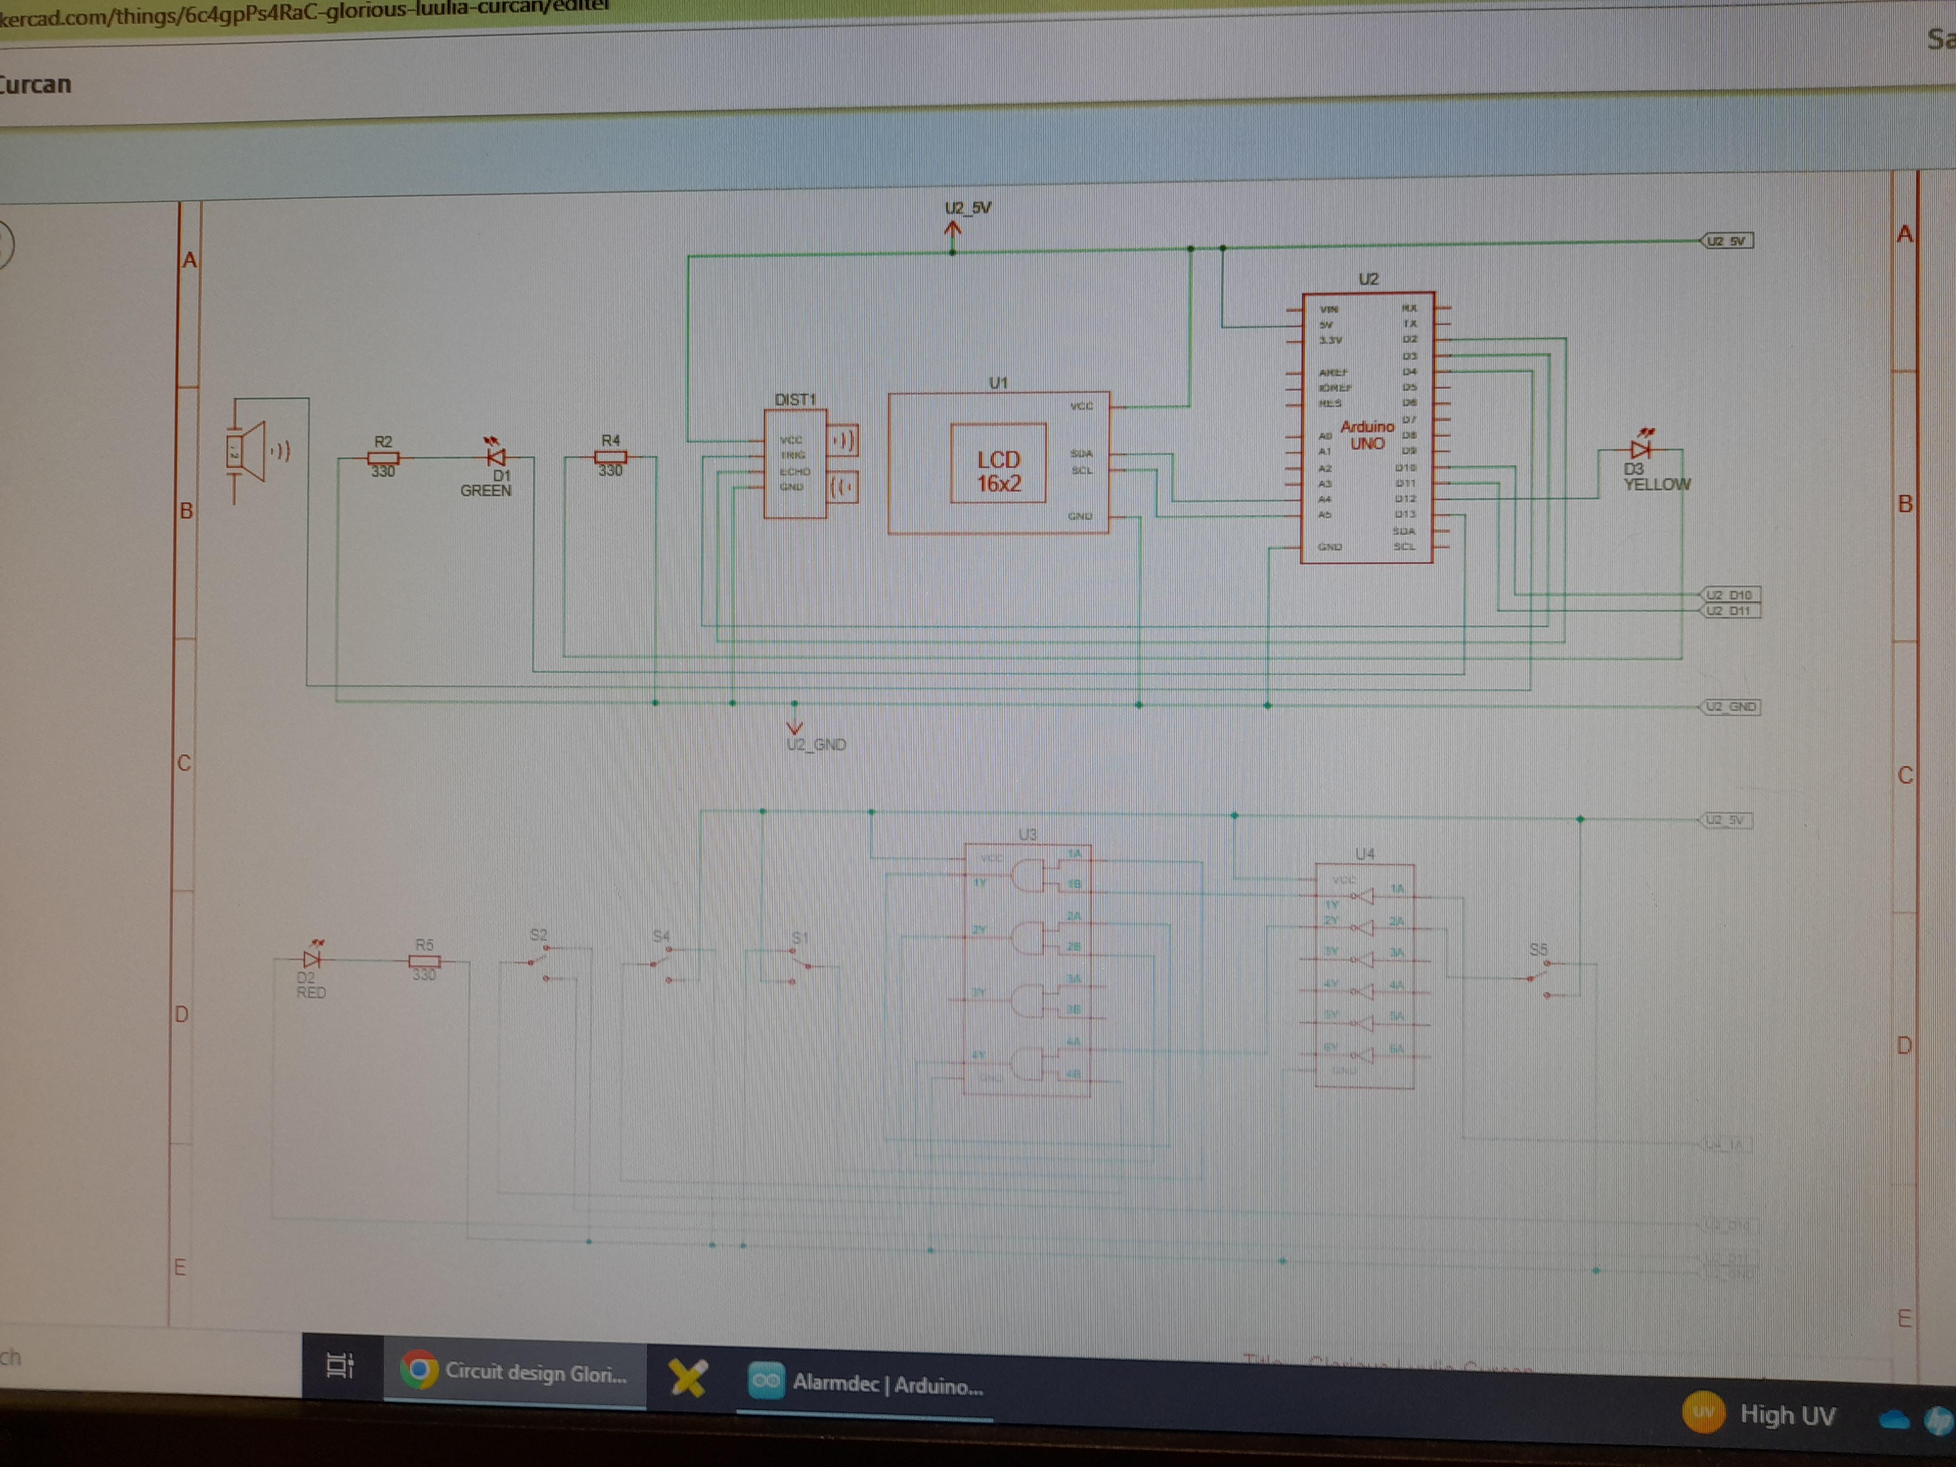Select the upper U2_GND net label tag
The width and height of the screenshot is (1956, 1467).
click(1732, 707)
